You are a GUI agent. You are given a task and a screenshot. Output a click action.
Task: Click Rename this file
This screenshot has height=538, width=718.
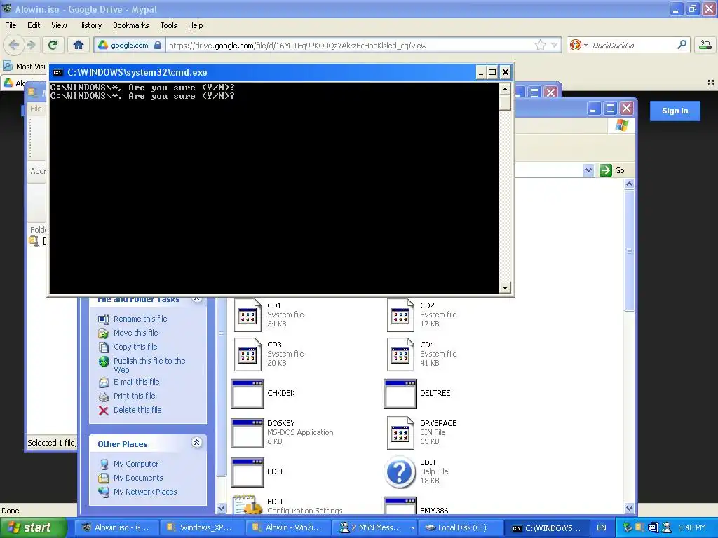140,319
